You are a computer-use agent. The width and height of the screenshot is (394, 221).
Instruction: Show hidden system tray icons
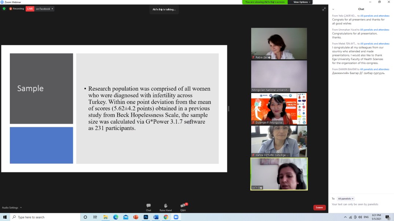tap(345, 217)
